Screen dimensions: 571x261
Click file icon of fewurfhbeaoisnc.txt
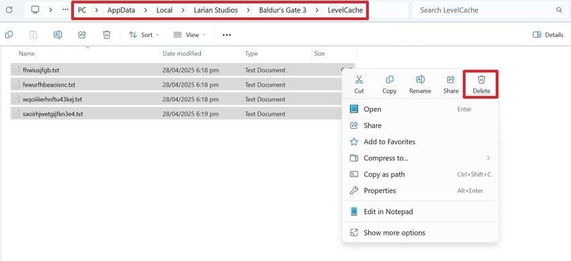16,85
